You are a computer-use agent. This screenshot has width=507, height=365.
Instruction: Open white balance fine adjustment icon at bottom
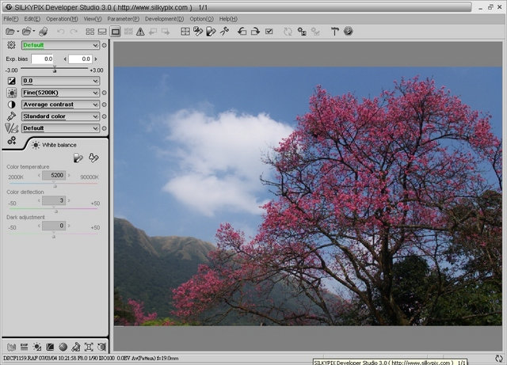37,348
